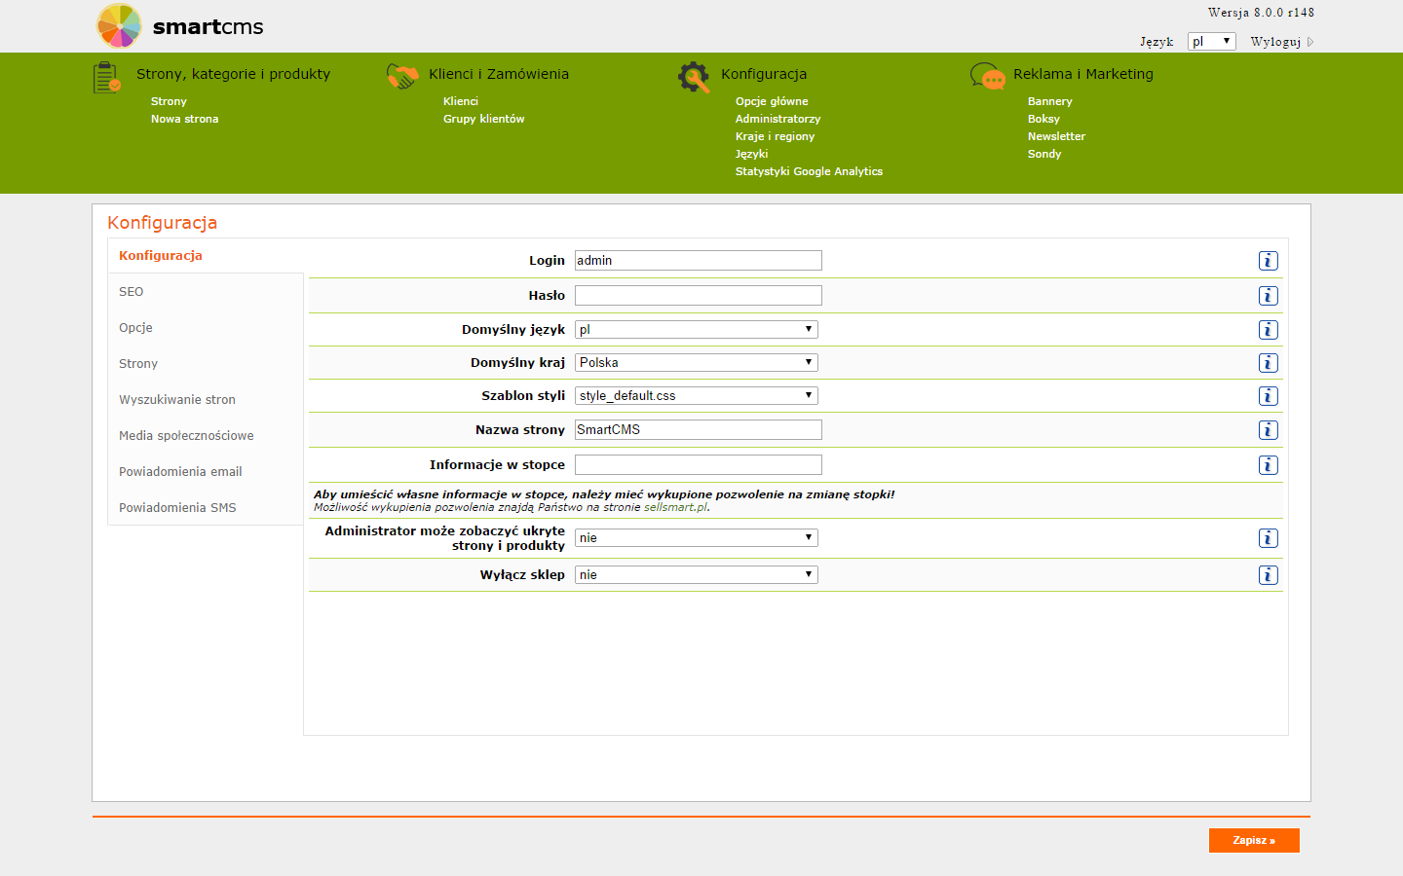Switch to the Opcje side tab
Screen dimensions: 1403x876
point(206,328)
